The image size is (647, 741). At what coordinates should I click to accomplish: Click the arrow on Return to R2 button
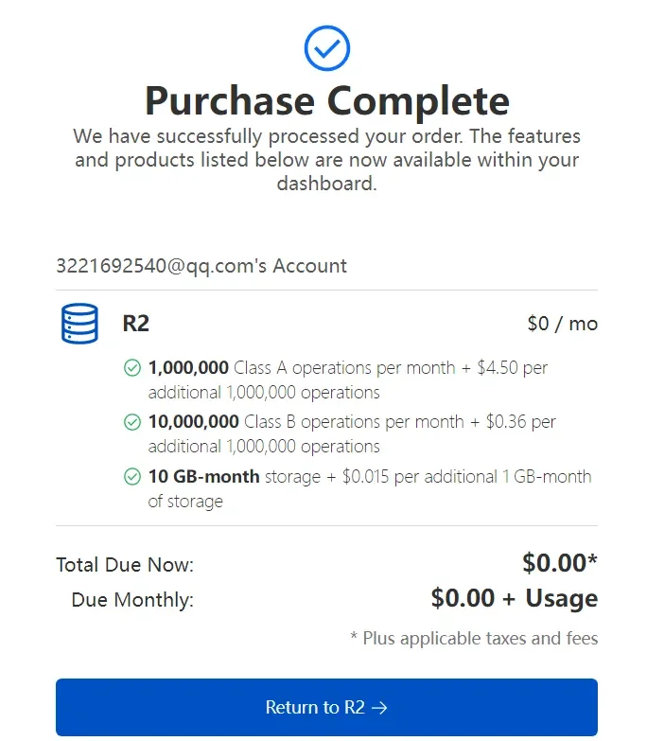(x=380, y=707)
